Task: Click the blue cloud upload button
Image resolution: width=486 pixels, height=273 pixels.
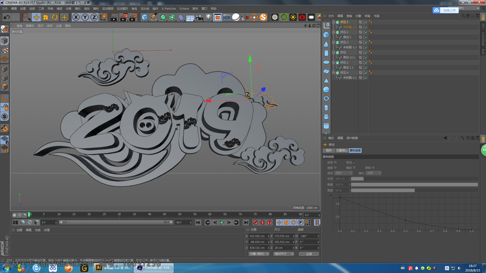Action: (x=446, y=10)
